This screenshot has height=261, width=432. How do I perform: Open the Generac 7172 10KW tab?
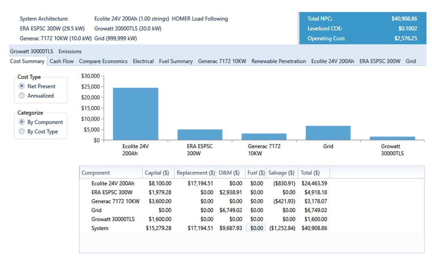222,61
